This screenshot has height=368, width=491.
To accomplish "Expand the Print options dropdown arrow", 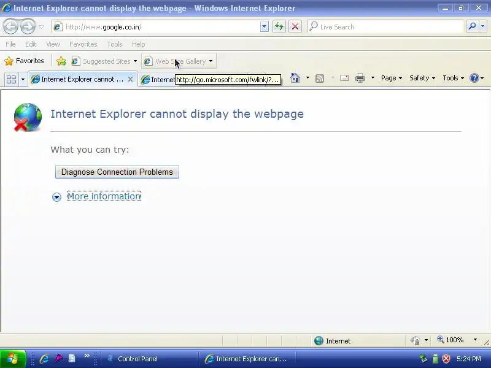I will [373, 78].
